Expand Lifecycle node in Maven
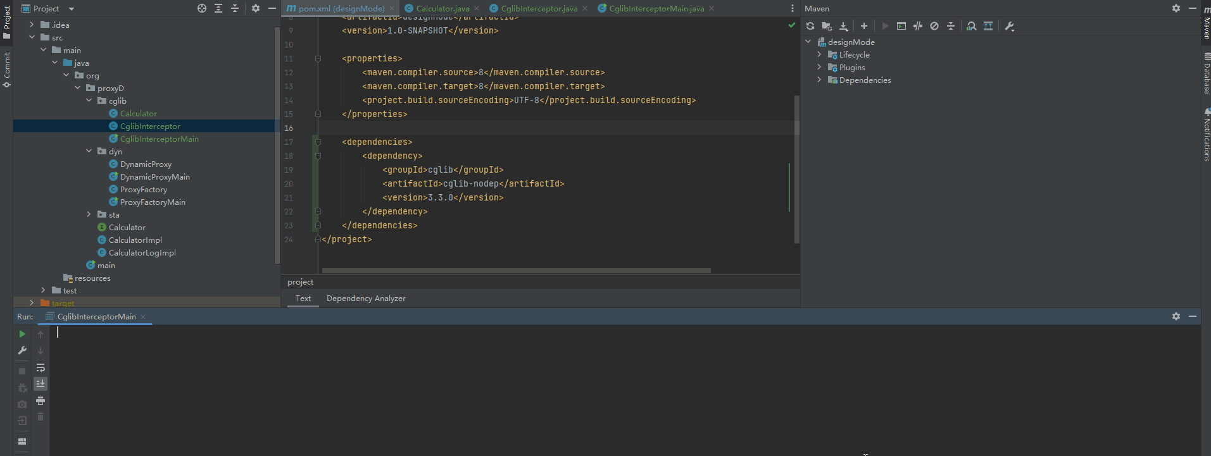Viewport: 1211px width, 456px height. (819, 54)
